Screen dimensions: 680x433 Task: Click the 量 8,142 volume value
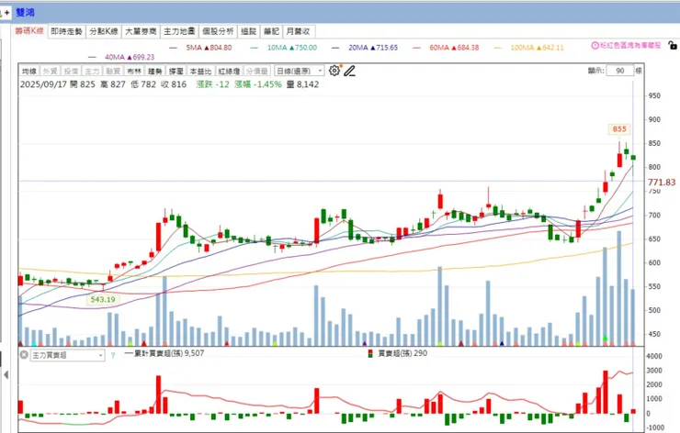302,84
